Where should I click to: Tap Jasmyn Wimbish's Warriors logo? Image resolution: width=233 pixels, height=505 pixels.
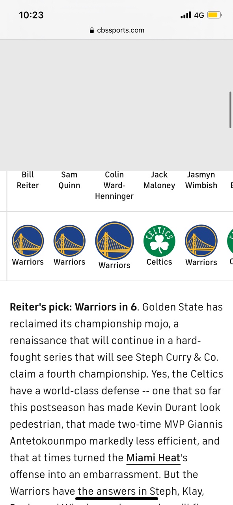[x=201, y=241]
